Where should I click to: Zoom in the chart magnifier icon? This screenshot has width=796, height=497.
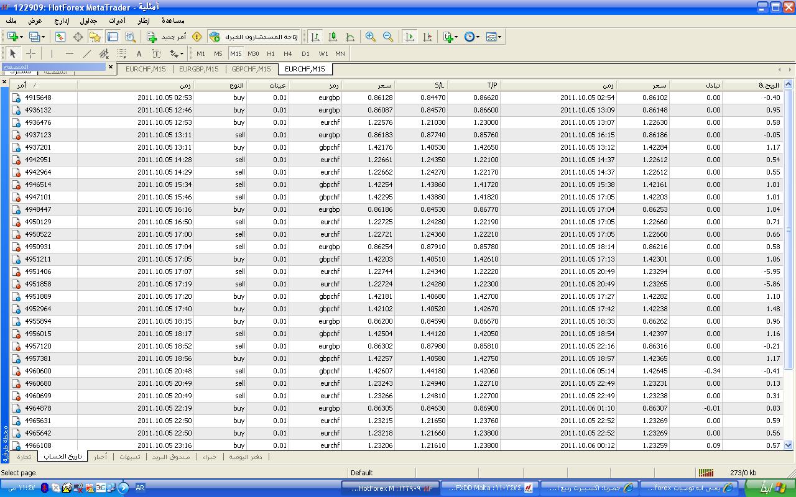click(x=371, y=37)
